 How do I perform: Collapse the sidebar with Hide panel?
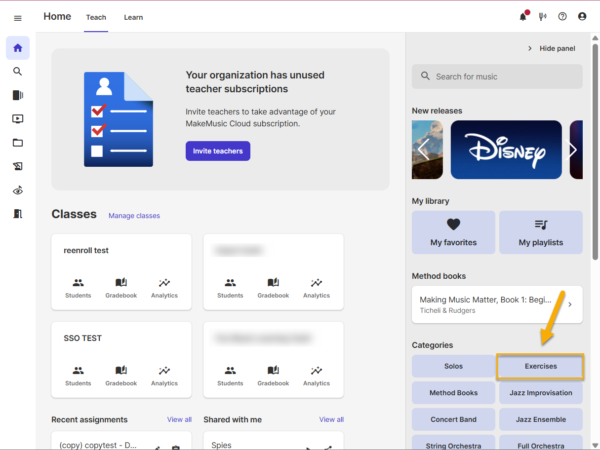[x=552, y=48]
